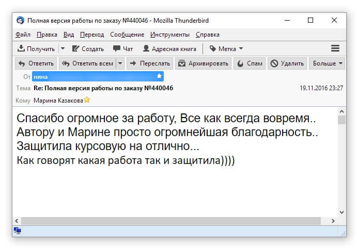This screenshot has height=248, width=357.
Task: Open the Правка menu
Action: pos(47,35)
